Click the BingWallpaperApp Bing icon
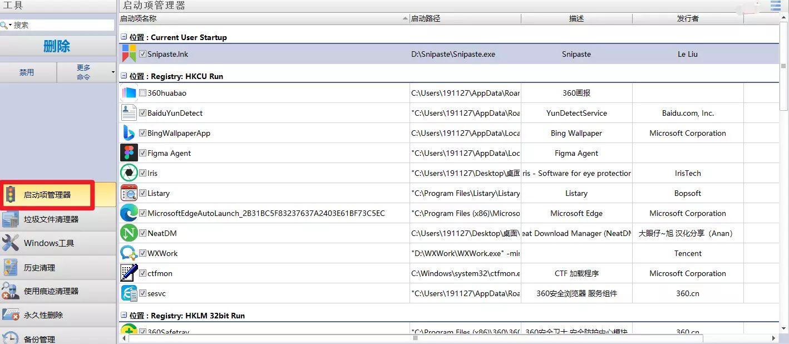The width and height of the screenshot is (789, 344). 129,133
